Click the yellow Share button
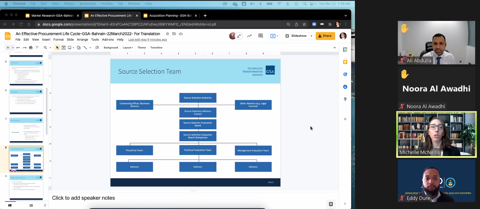The height and width of the screenshot is (209, 480). 325,36
